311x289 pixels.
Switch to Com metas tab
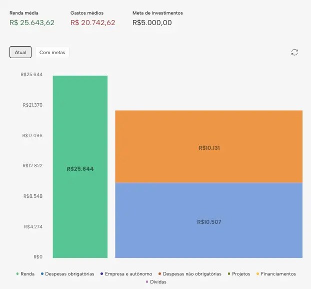[52, 53]
